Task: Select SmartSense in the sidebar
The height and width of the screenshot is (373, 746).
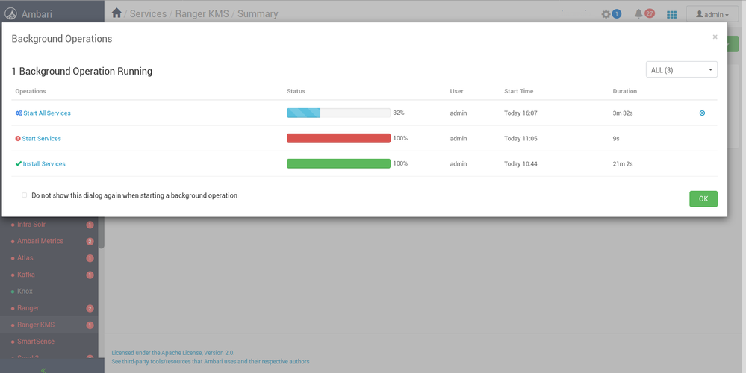Action: coord(36,341)
